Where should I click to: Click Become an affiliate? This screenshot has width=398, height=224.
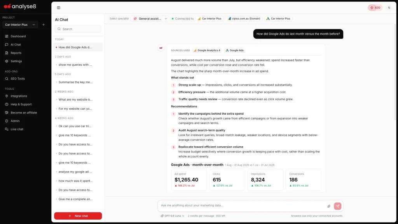pyautogui.click(x=24, y=112)
